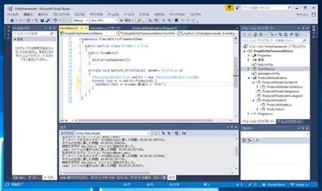Start debugging with the green play icon

click(x=122, y=21)
